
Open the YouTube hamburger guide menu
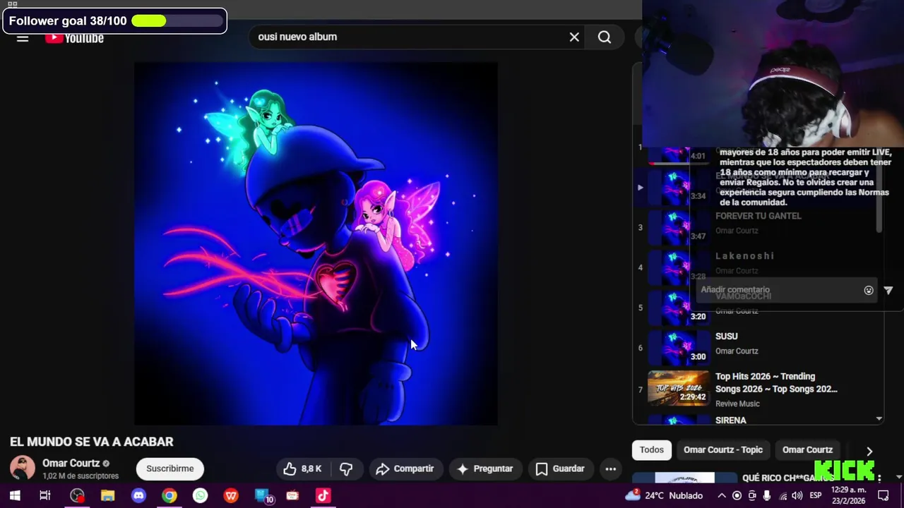click(23, 38)
